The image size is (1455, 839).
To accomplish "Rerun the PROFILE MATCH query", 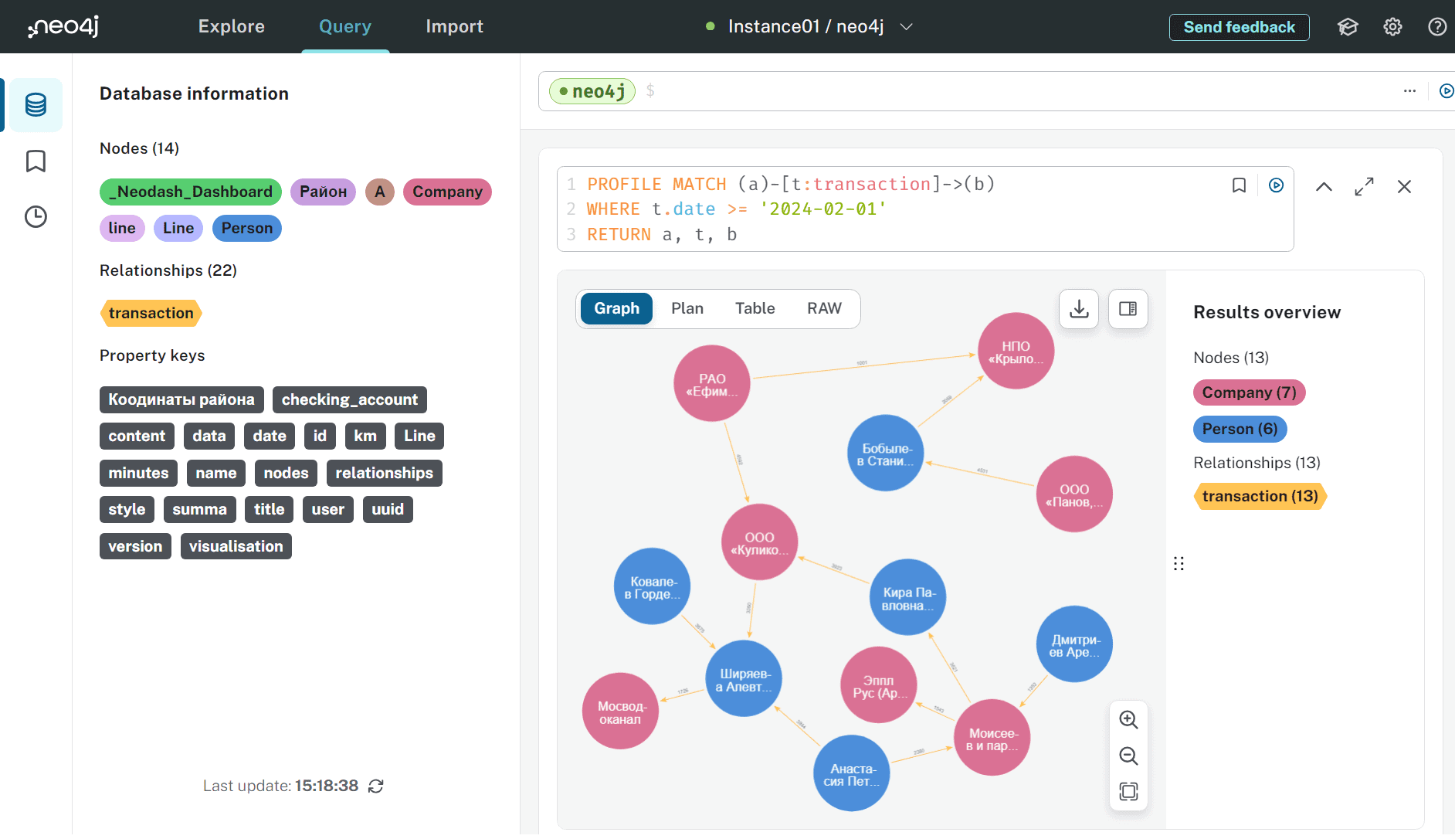I will (1276, 185).
